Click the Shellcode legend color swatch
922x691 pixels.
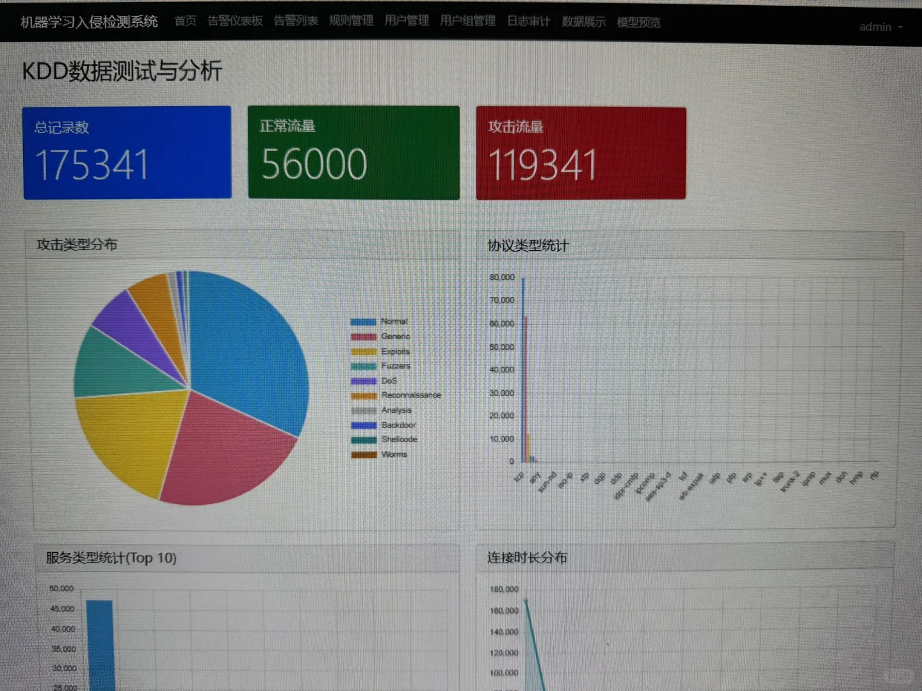point(364,440)
